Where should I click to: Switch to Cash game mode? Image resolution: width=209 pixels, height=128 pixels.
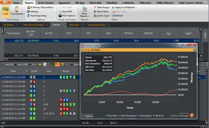coord(6,11)
